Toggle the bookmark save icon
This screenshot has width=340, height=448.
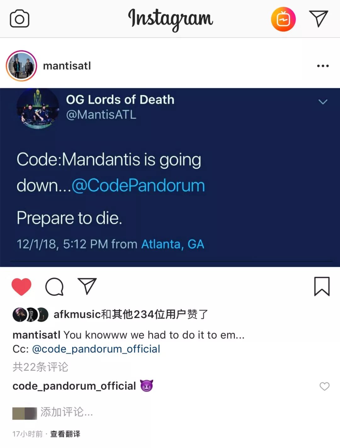click(x=322, y=286)
